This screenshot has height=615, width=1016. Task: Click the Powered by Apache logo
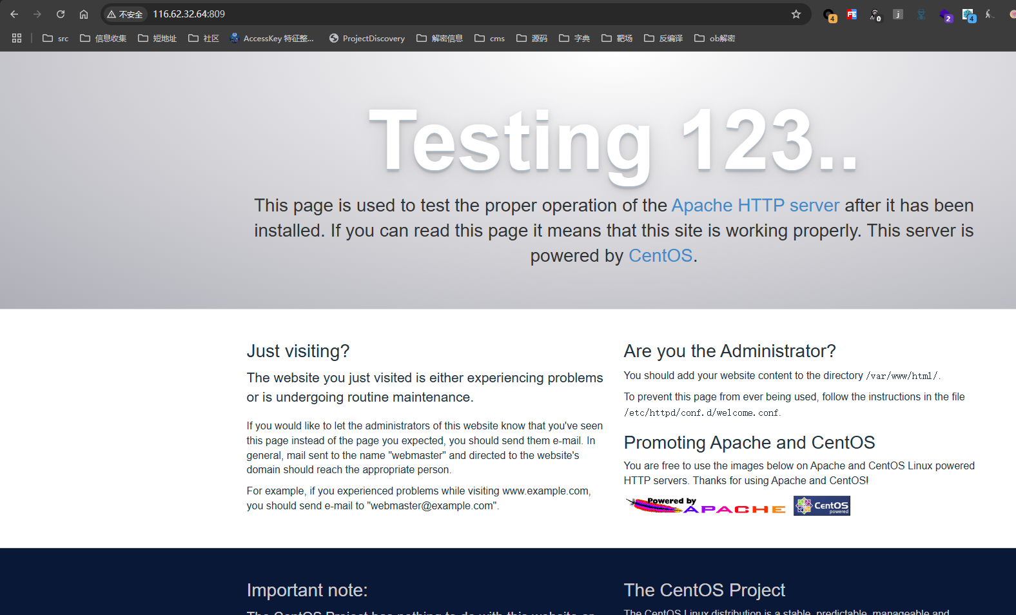(705, 505)
